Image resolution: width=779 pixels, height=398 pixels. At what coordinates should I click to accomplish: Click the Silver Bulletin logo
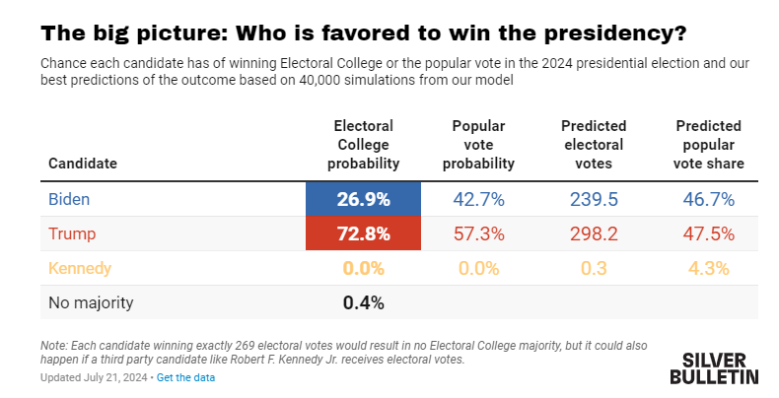714,368
